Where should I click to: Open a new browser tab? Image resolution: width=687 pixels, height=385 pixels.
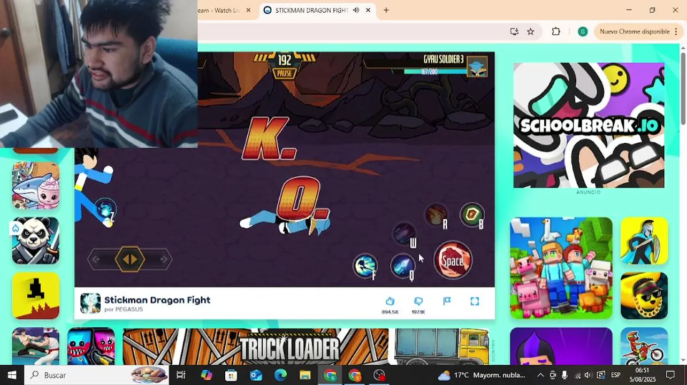pos(386,10)
